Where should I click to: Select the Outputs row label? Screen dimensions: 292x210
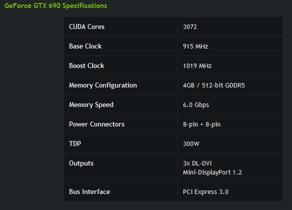point(81,163)
